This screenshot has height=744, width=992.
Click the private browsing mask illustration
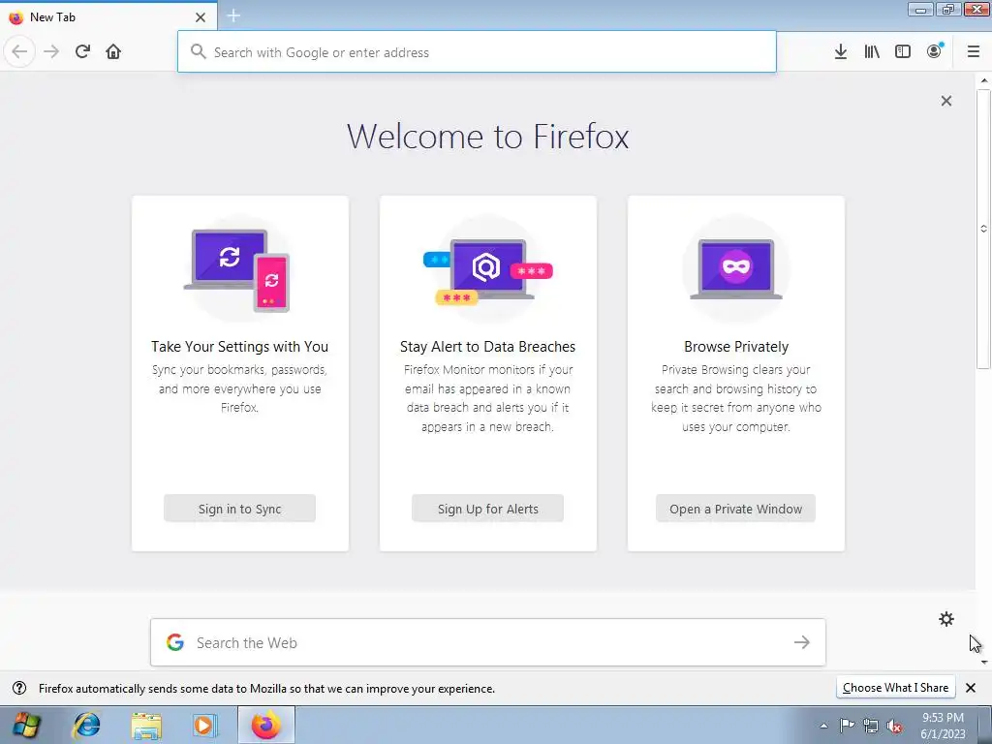coord(736,269)
